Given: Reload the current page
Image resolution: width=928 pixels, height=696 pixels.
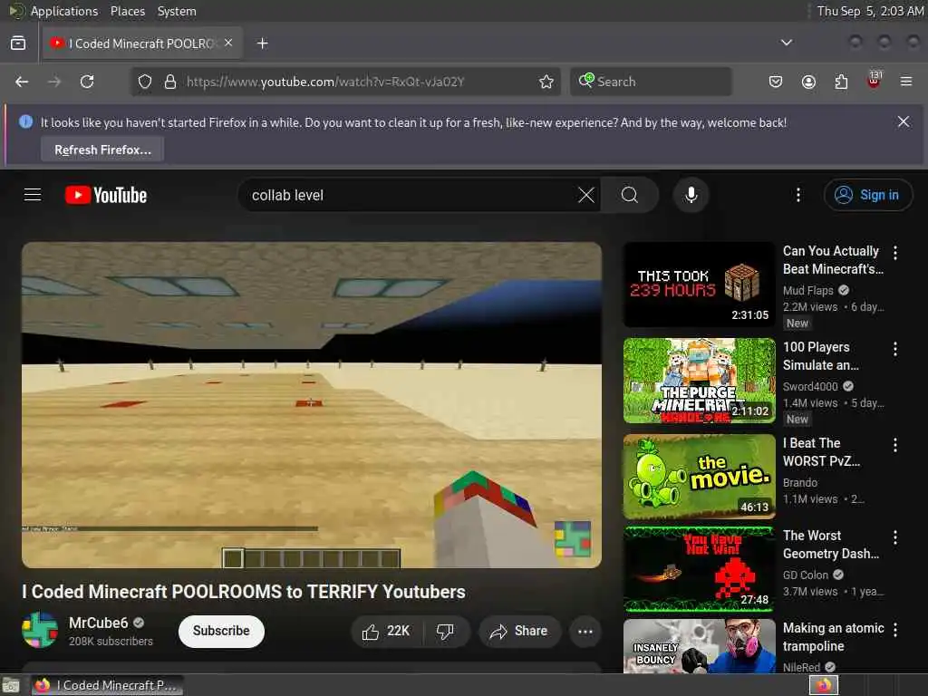Looking at the screenshot, I should tap(87, 82).
